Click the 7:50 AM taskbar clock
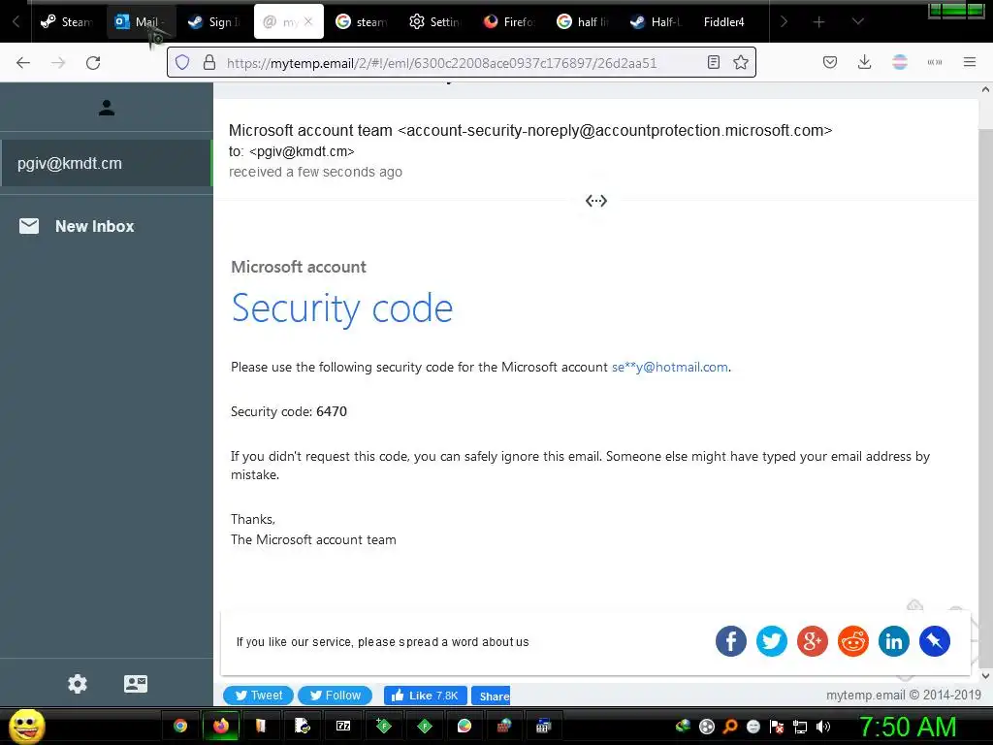Image resolution: width=993 pixels, height=745 pixels. 907,727
